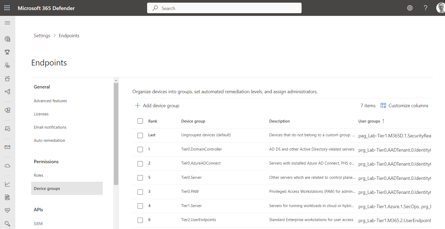Check the Tier0.DomainController row checkbox
The width and height of the screenshot is (445, 229).
pos(140,149)
